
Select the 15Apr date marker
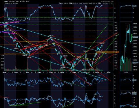pos(85,72)
